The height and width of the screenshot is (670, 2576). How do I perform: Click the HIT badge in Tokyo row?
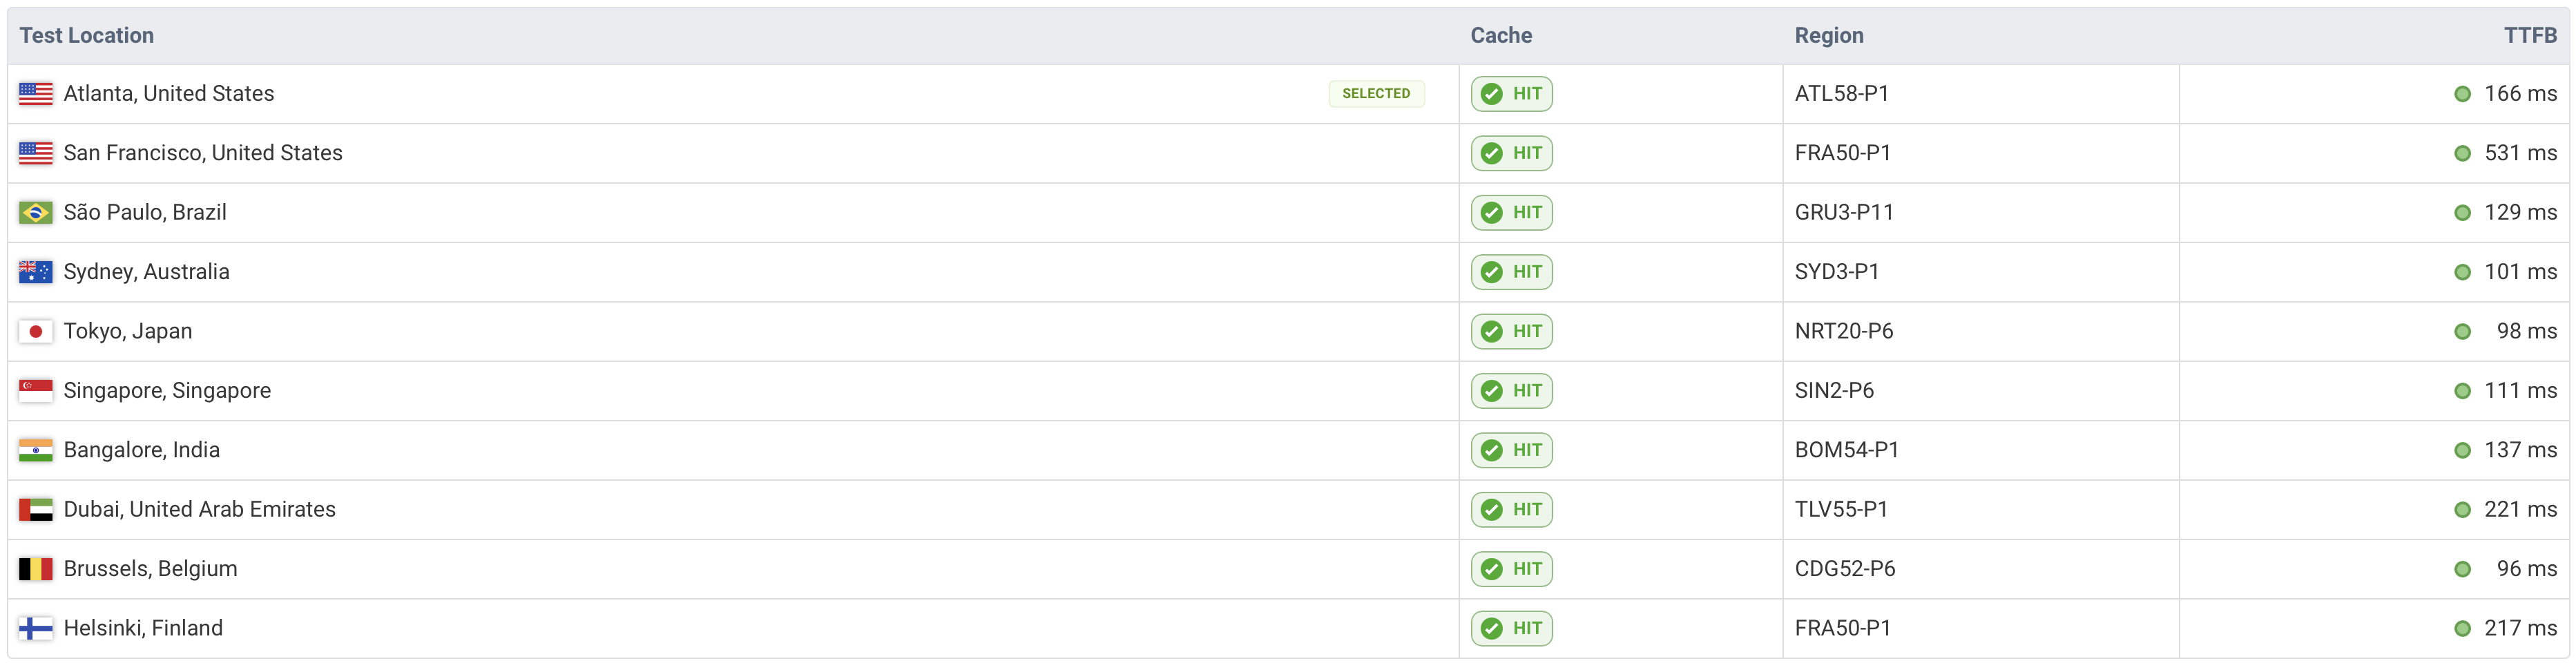tap(1511, 332)
